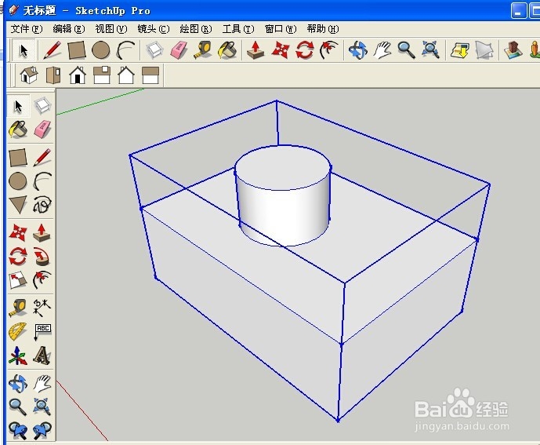This screenshot has height=445, width=540.
Task: Select the arrow tool in top toolbar
Action: click(x=24, y=50)
